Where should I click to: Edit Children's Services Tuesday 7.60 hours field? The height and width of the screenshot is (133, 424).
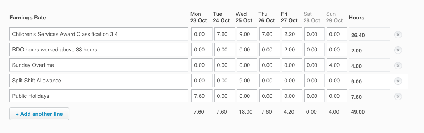click(224, 34)
